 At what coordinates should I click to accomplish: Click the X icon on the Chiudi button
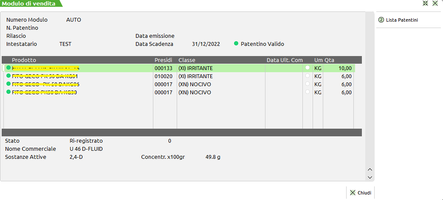click(353, 193)
